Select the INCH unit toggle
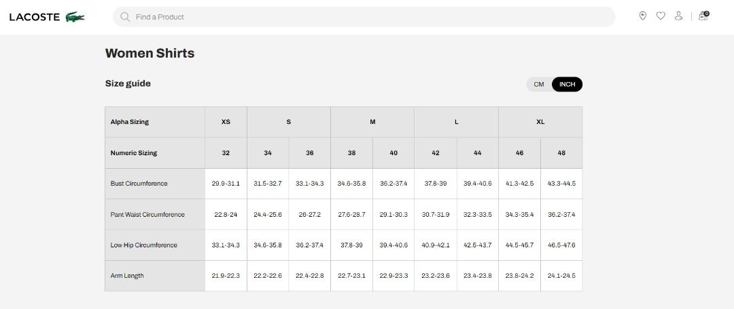 point(567,85)
